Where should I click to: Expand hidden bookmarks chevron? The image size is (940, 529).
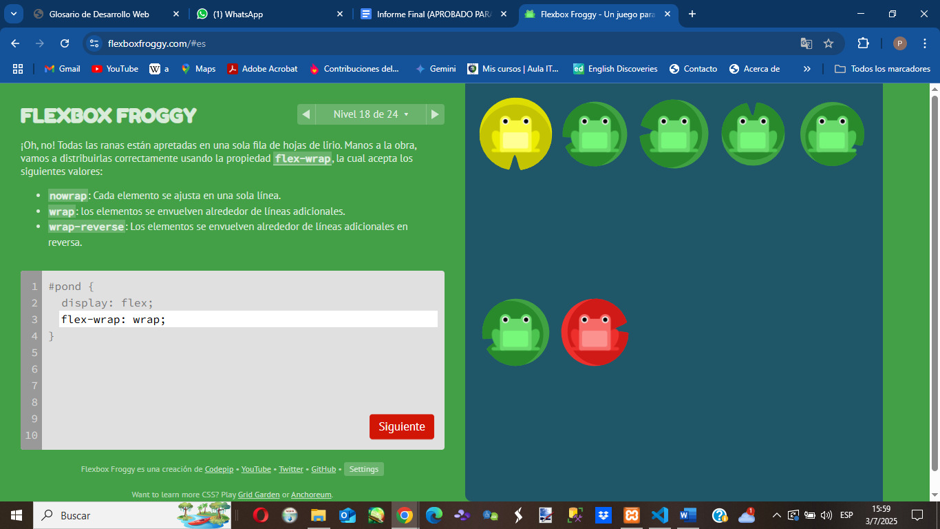click(807, 69)
